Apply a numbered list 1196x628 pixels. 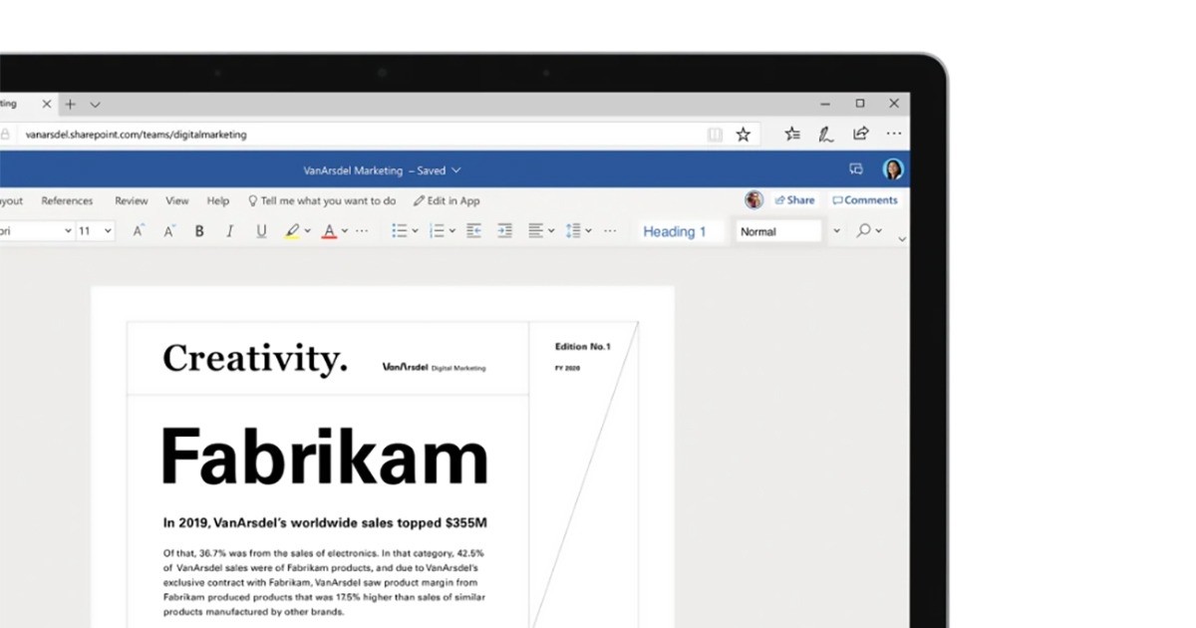tap(439, 230)
